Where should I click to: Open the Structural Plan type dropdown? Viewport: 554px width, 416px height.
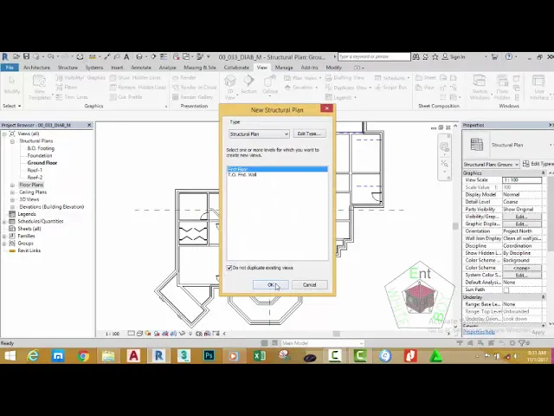tap(259, 134)
